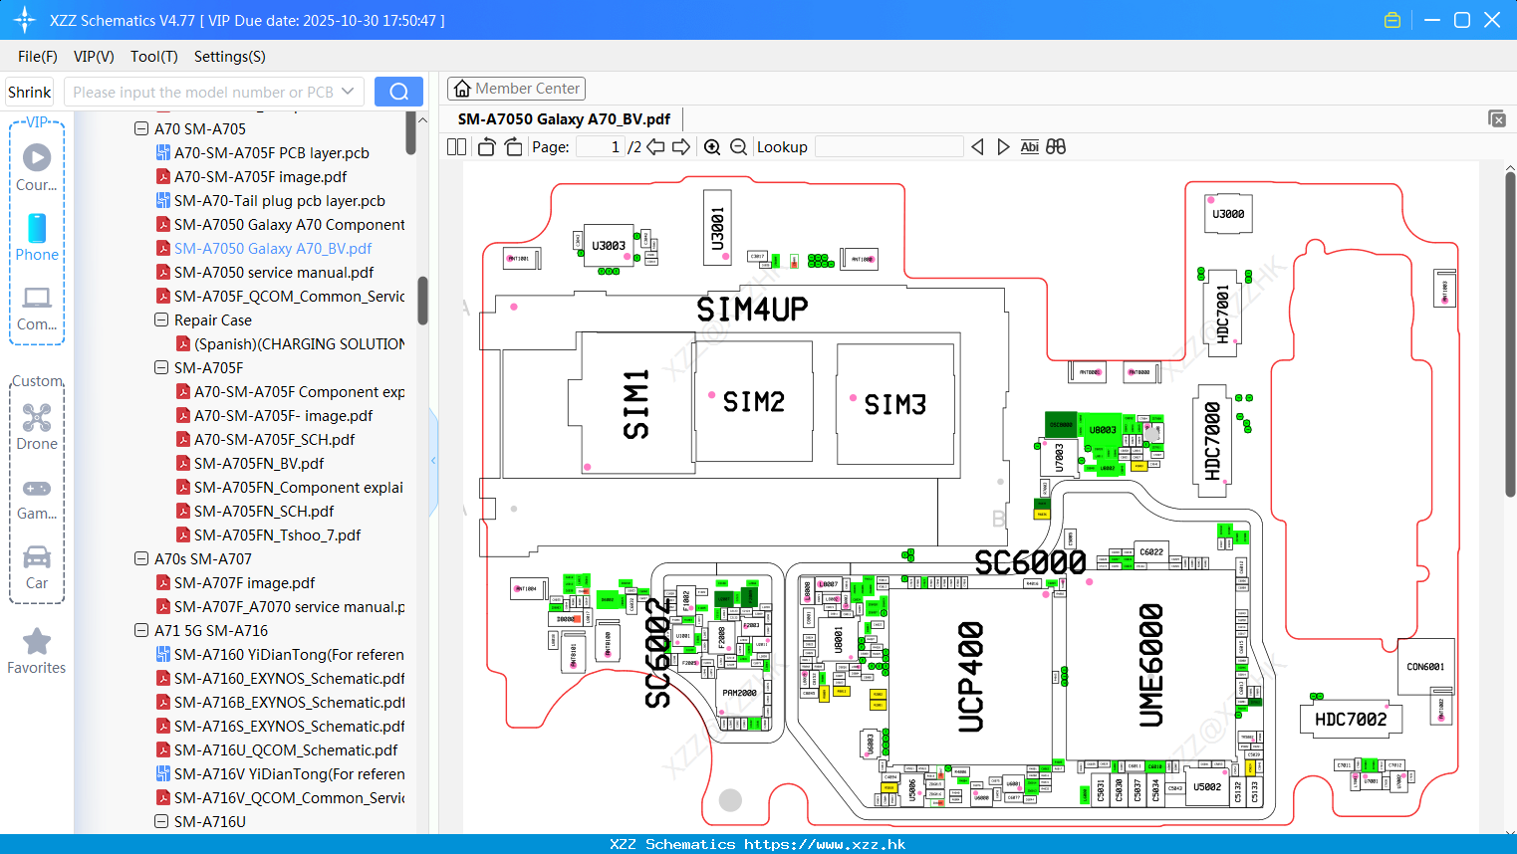Open the Settings(S) menu
This screenshot has width=1517, height=854.
[x=230, y=57]
